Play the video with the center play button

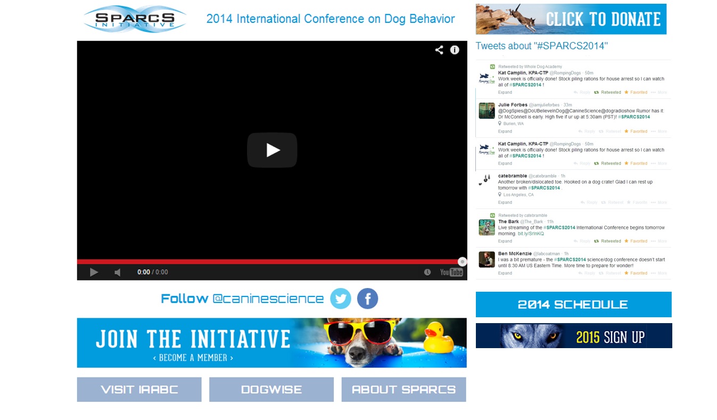272,150
